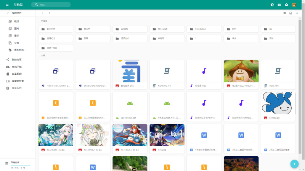Open the CloudMusic folder
The height and width of the screenshot is (171, 305).
coord(204,29)
